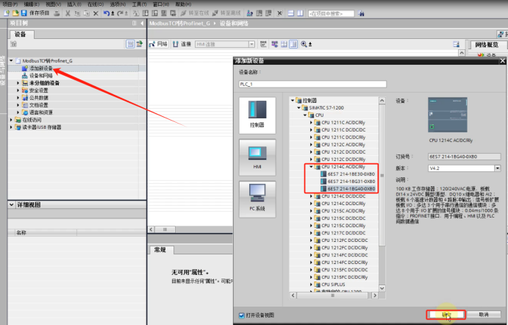Image resolution: width=508 pixels, height=325 pixels.
Task: Collapse the SIMATIC S7-1200 tree node
Action: tap(298, 107)
